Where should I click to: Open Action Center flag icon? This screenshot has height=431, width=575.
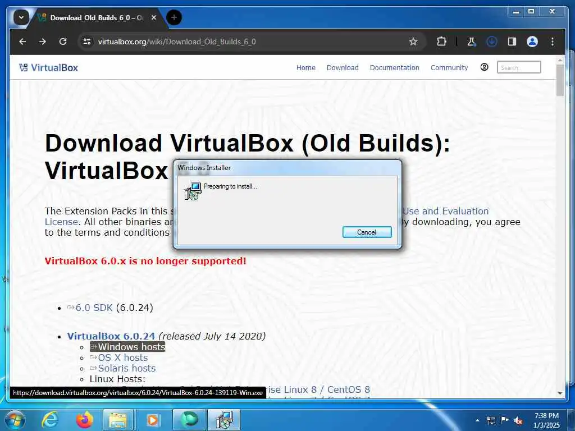pyautogui.click(x=505, y=420)
